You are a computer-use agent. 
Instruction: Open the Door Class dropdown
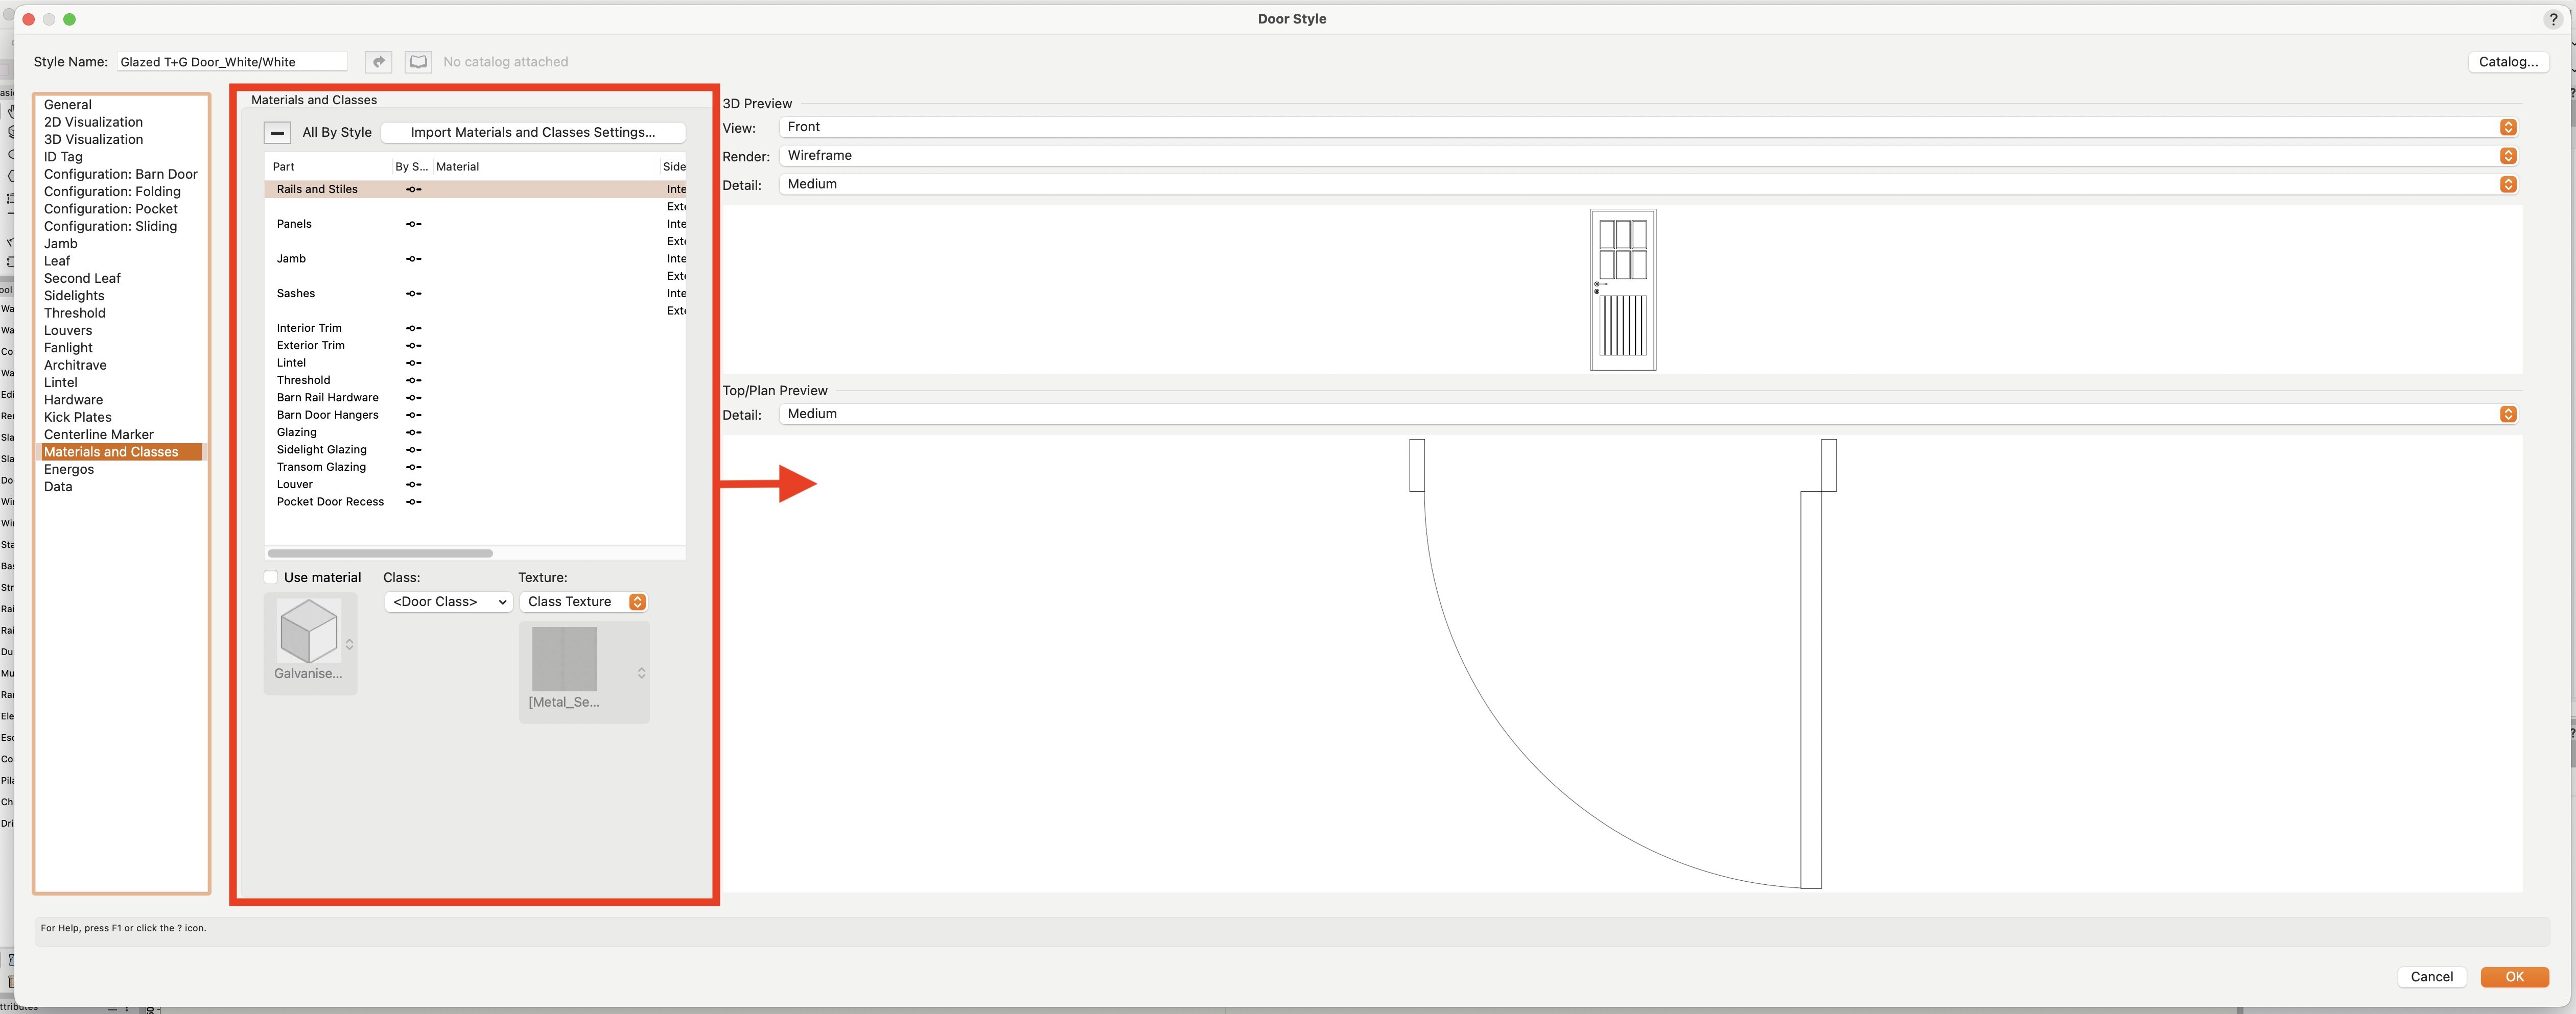point(448,601)
